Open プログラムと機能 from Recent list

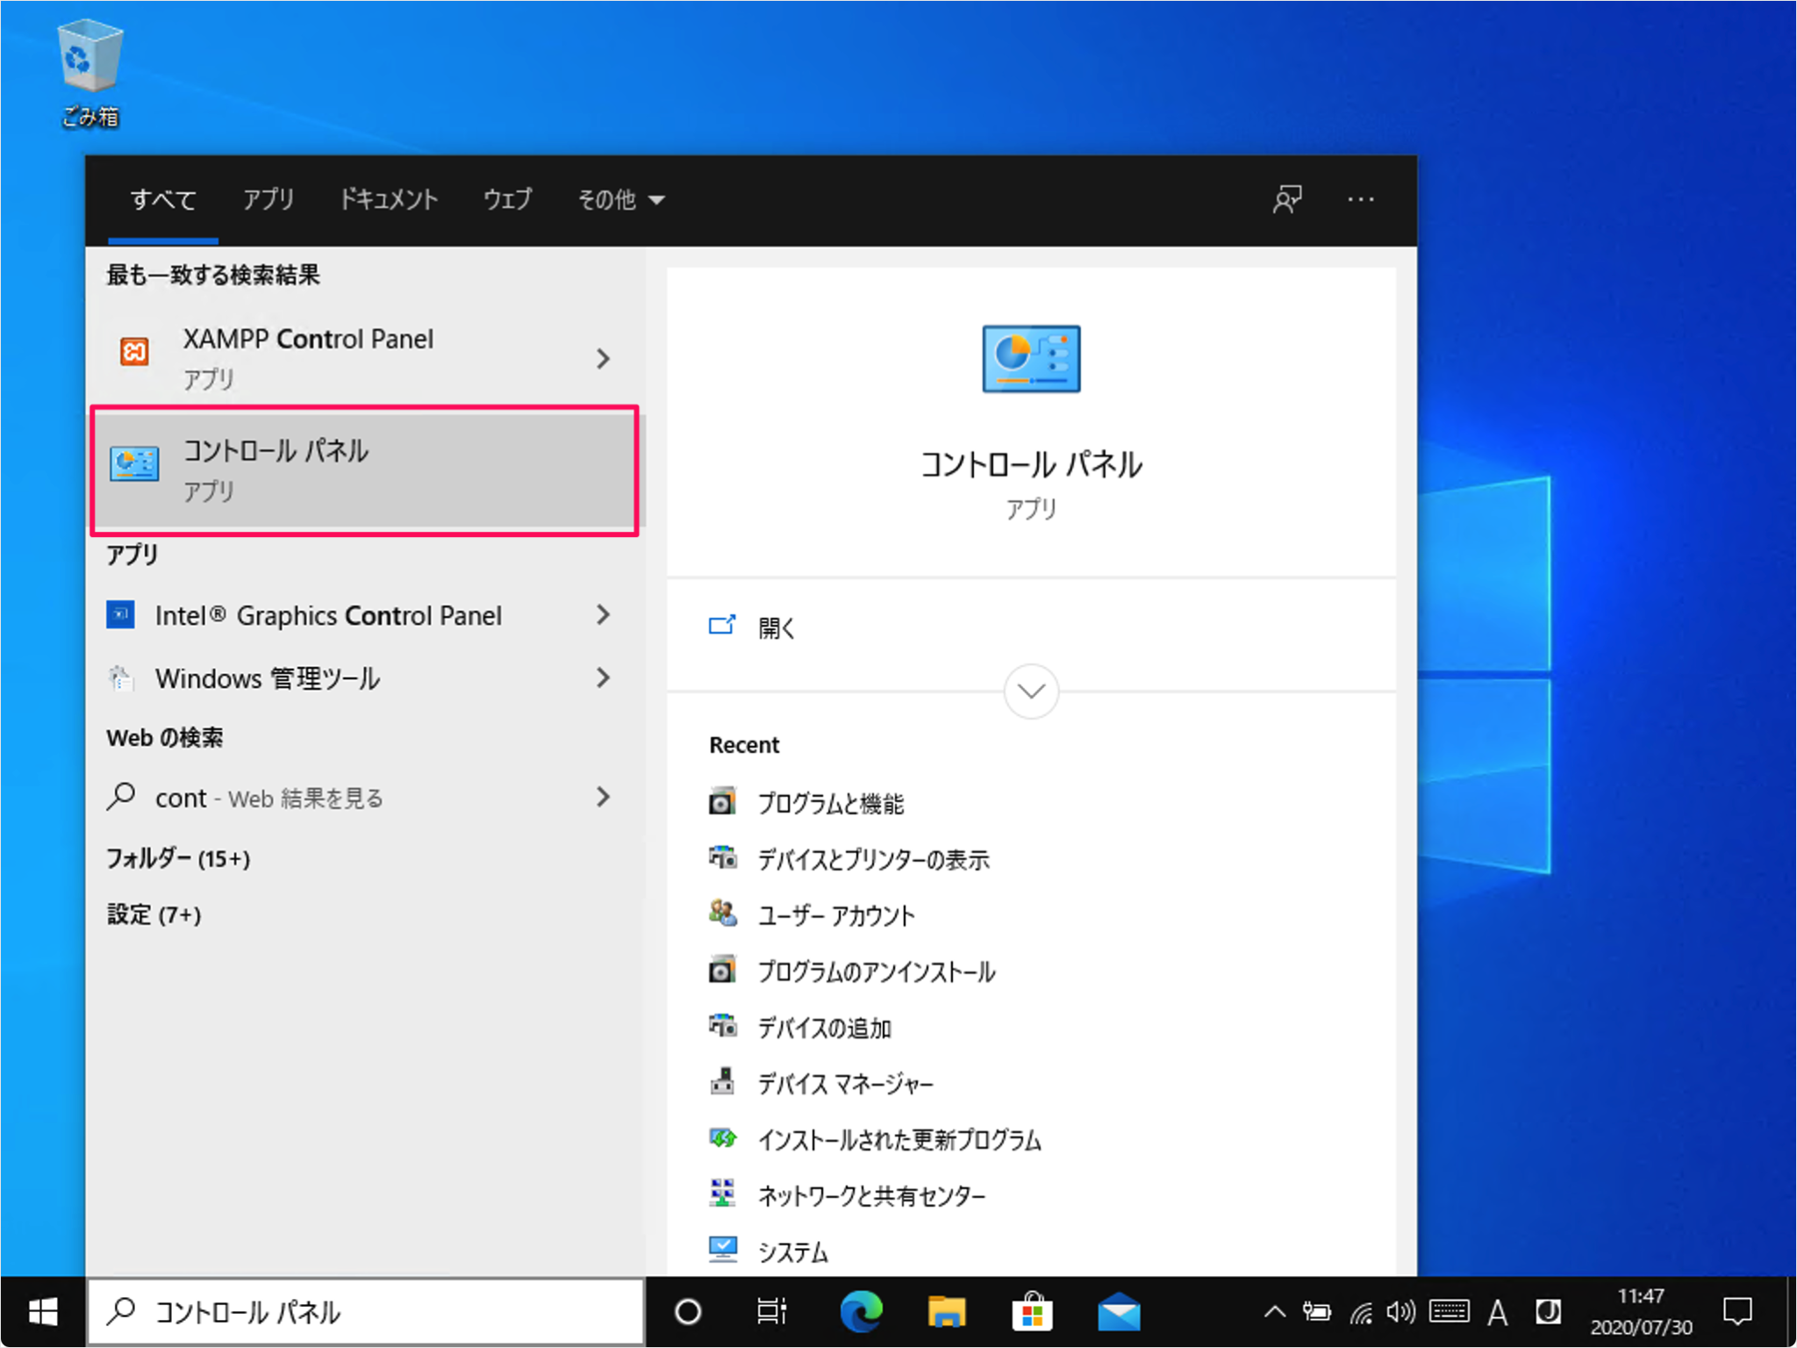click(831, 801)
